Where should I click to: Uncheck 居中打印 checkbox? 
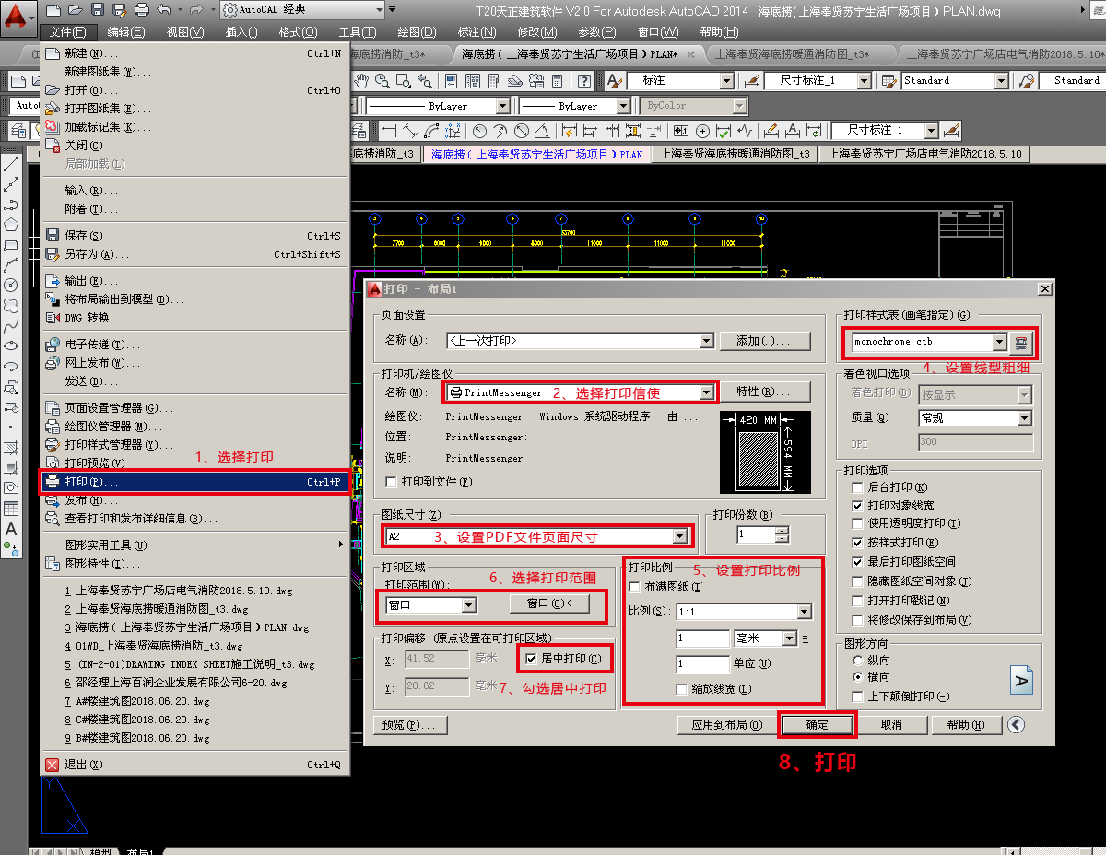(531, 659)
